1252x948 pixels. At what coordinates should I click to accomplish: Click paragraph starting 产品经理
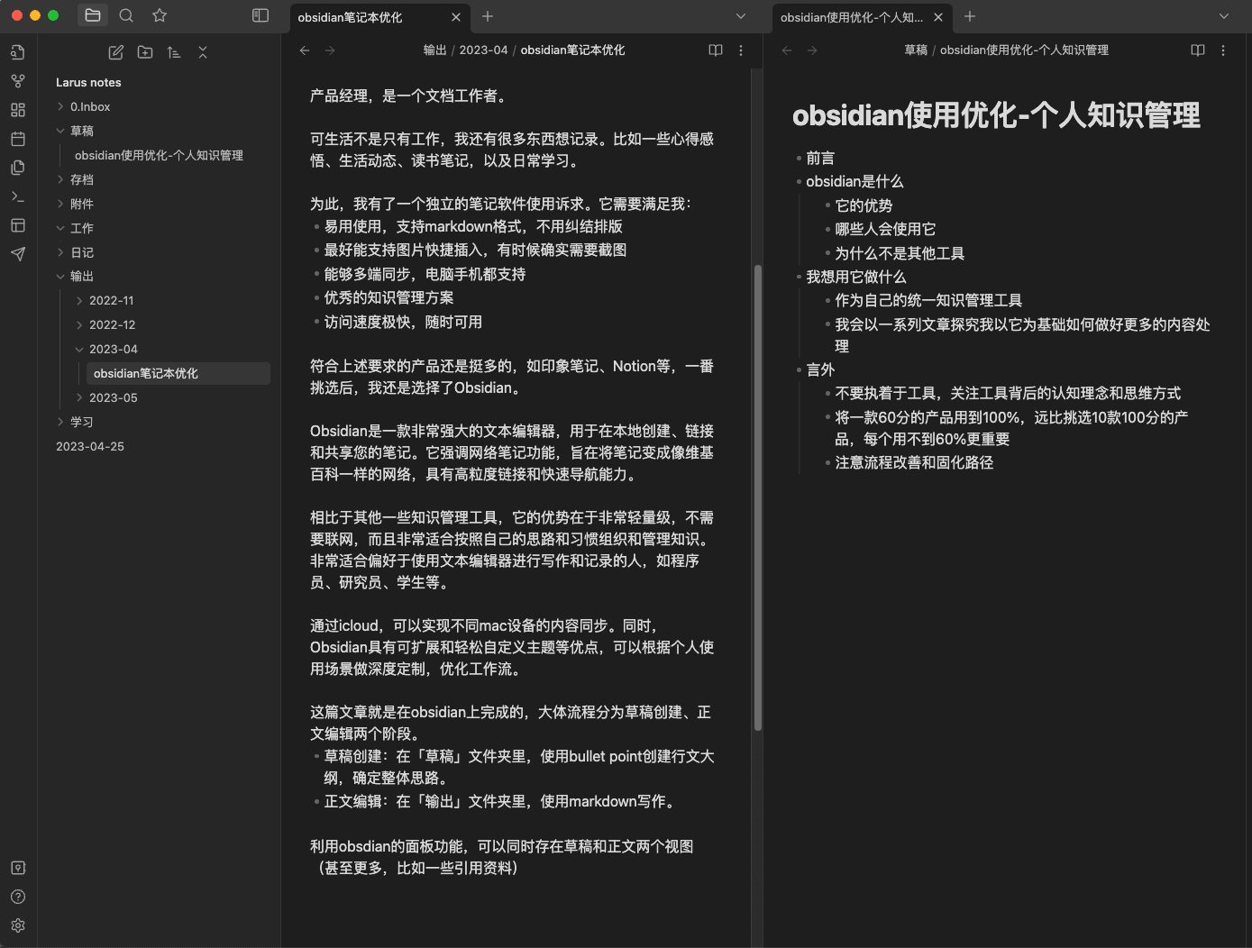(410, 96)
